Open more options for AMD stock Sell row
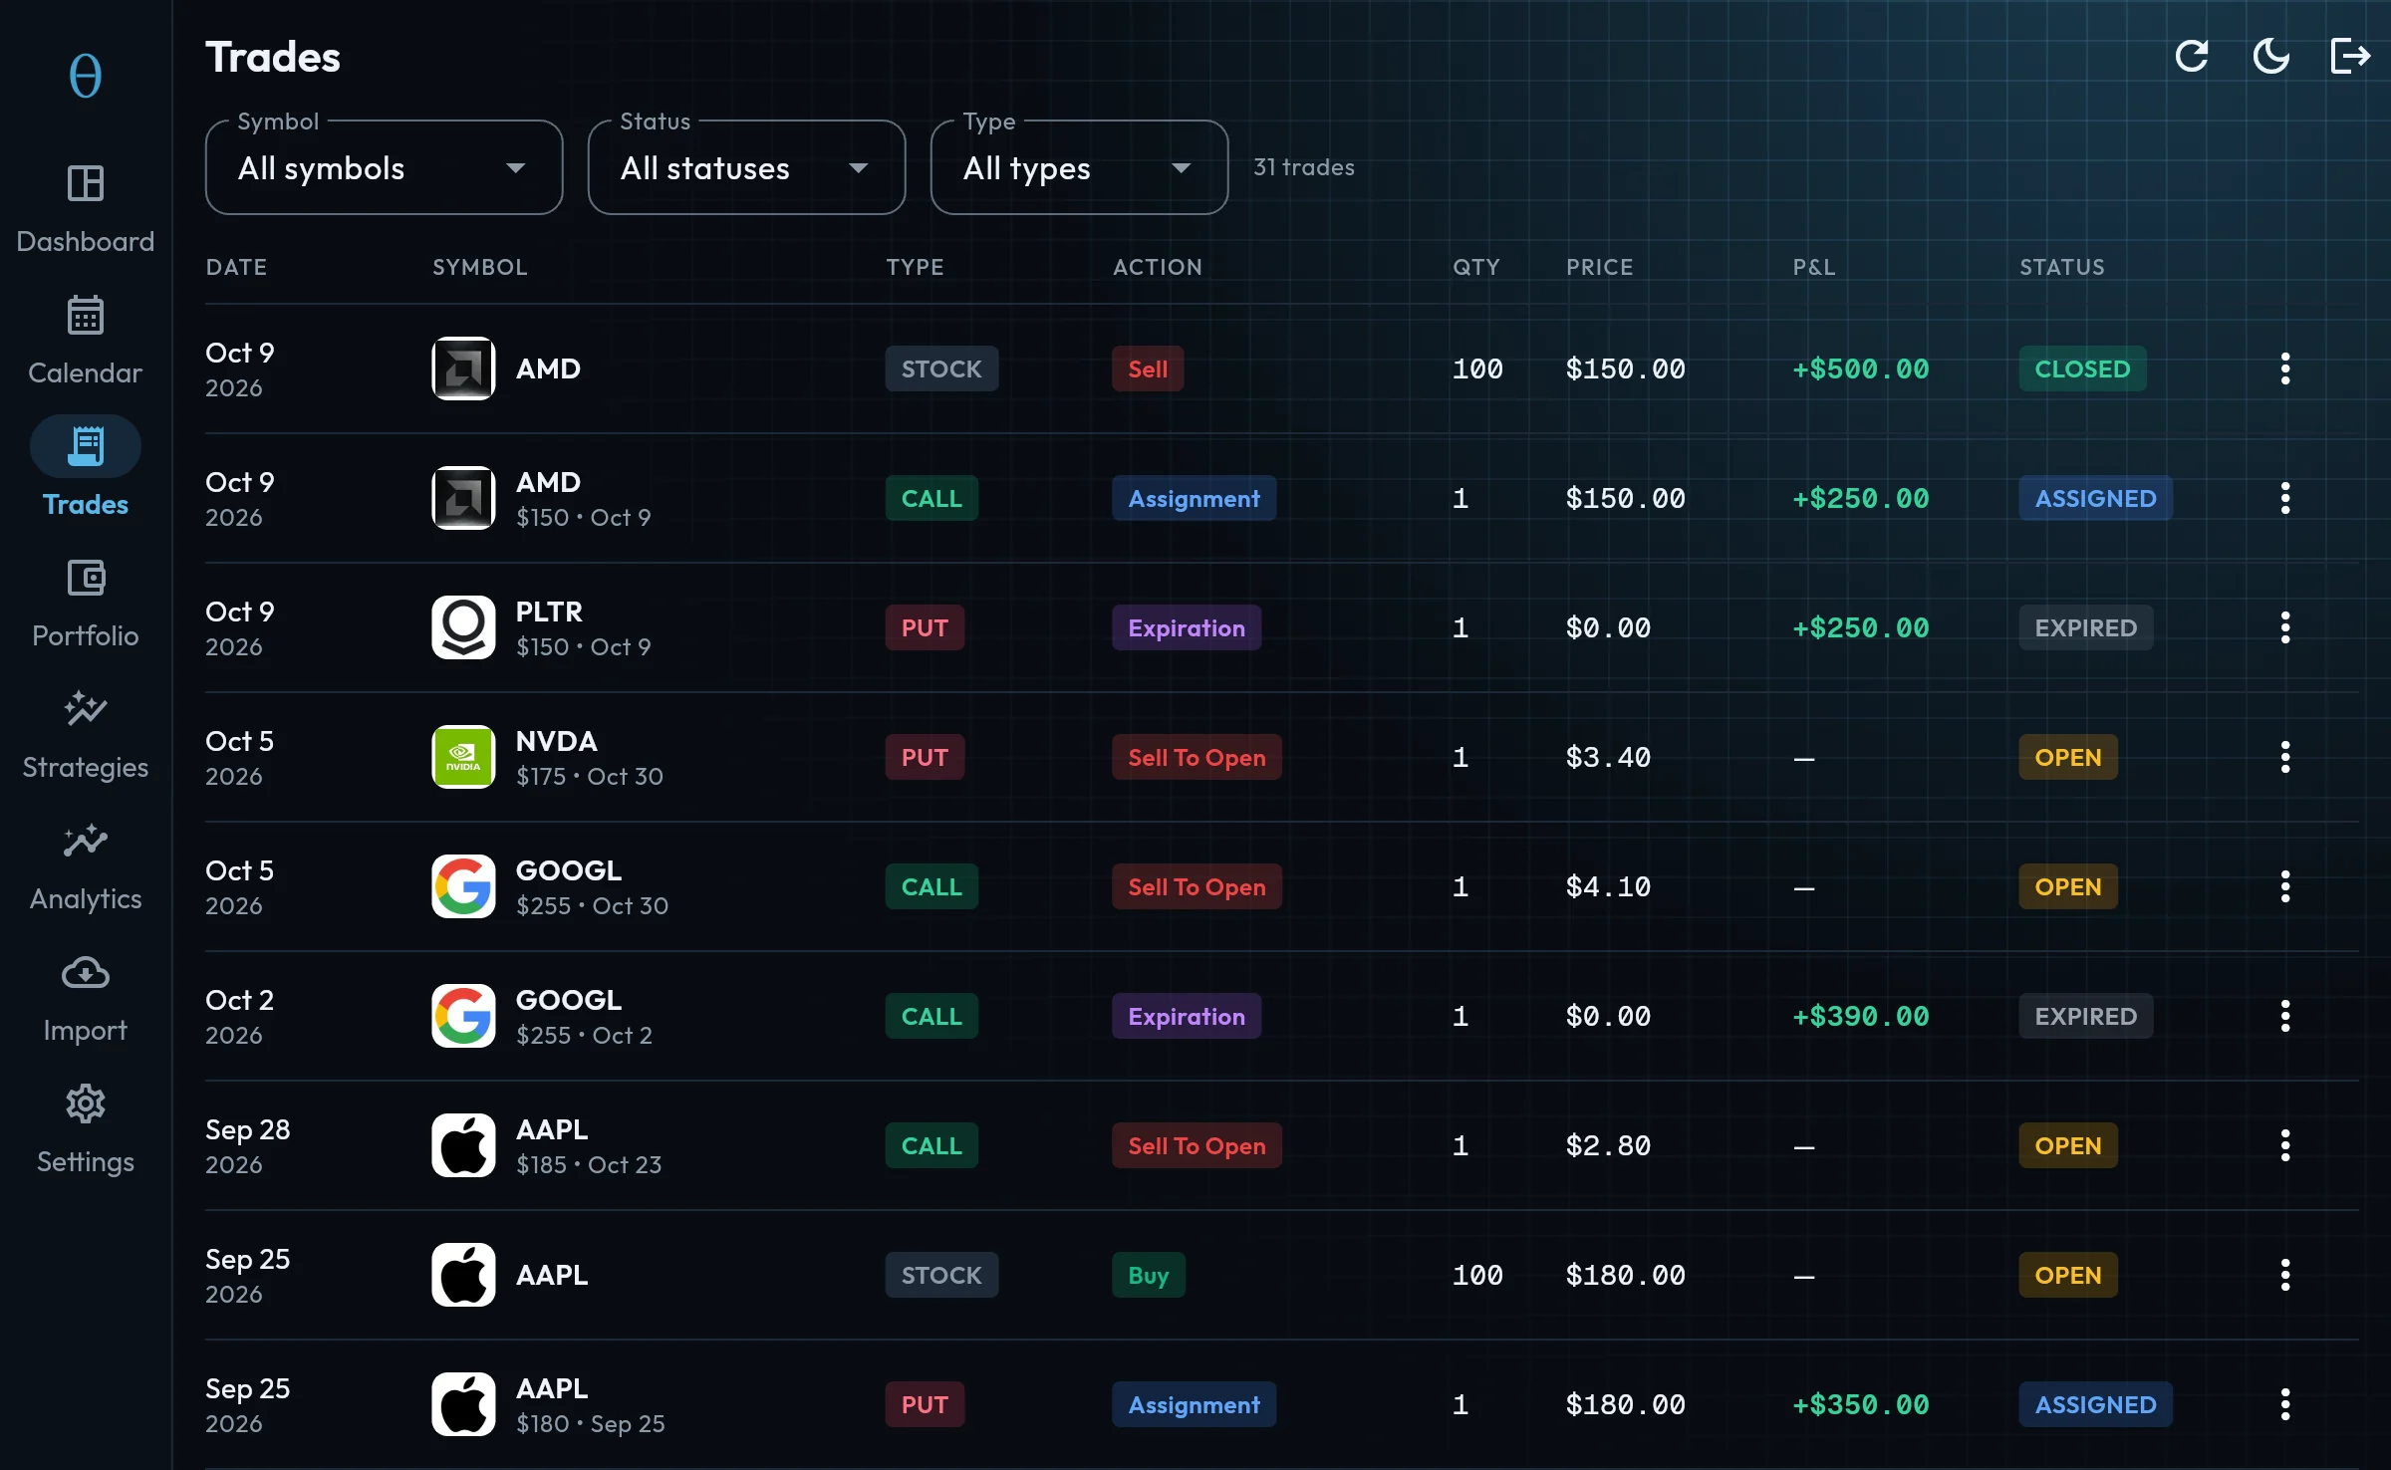Viewport: 2391px width, 1470px height. tap(2285, 368)
